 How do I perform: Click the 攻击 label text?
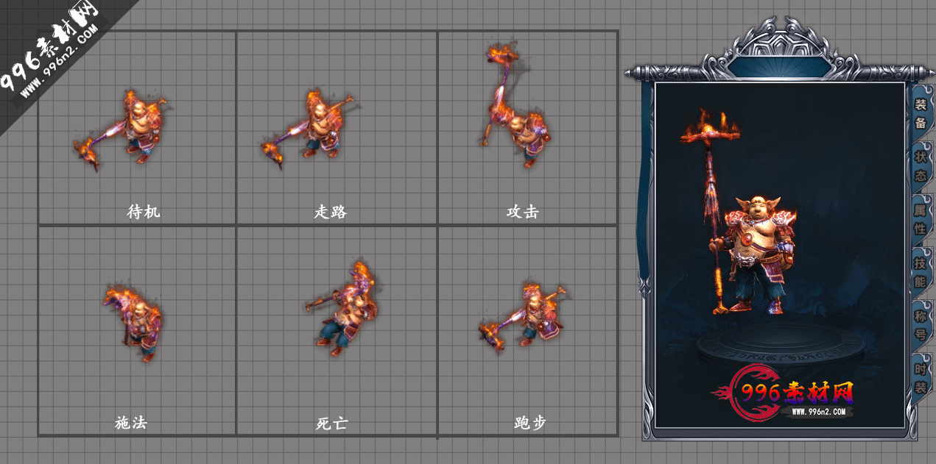click(x=523, y=212)
